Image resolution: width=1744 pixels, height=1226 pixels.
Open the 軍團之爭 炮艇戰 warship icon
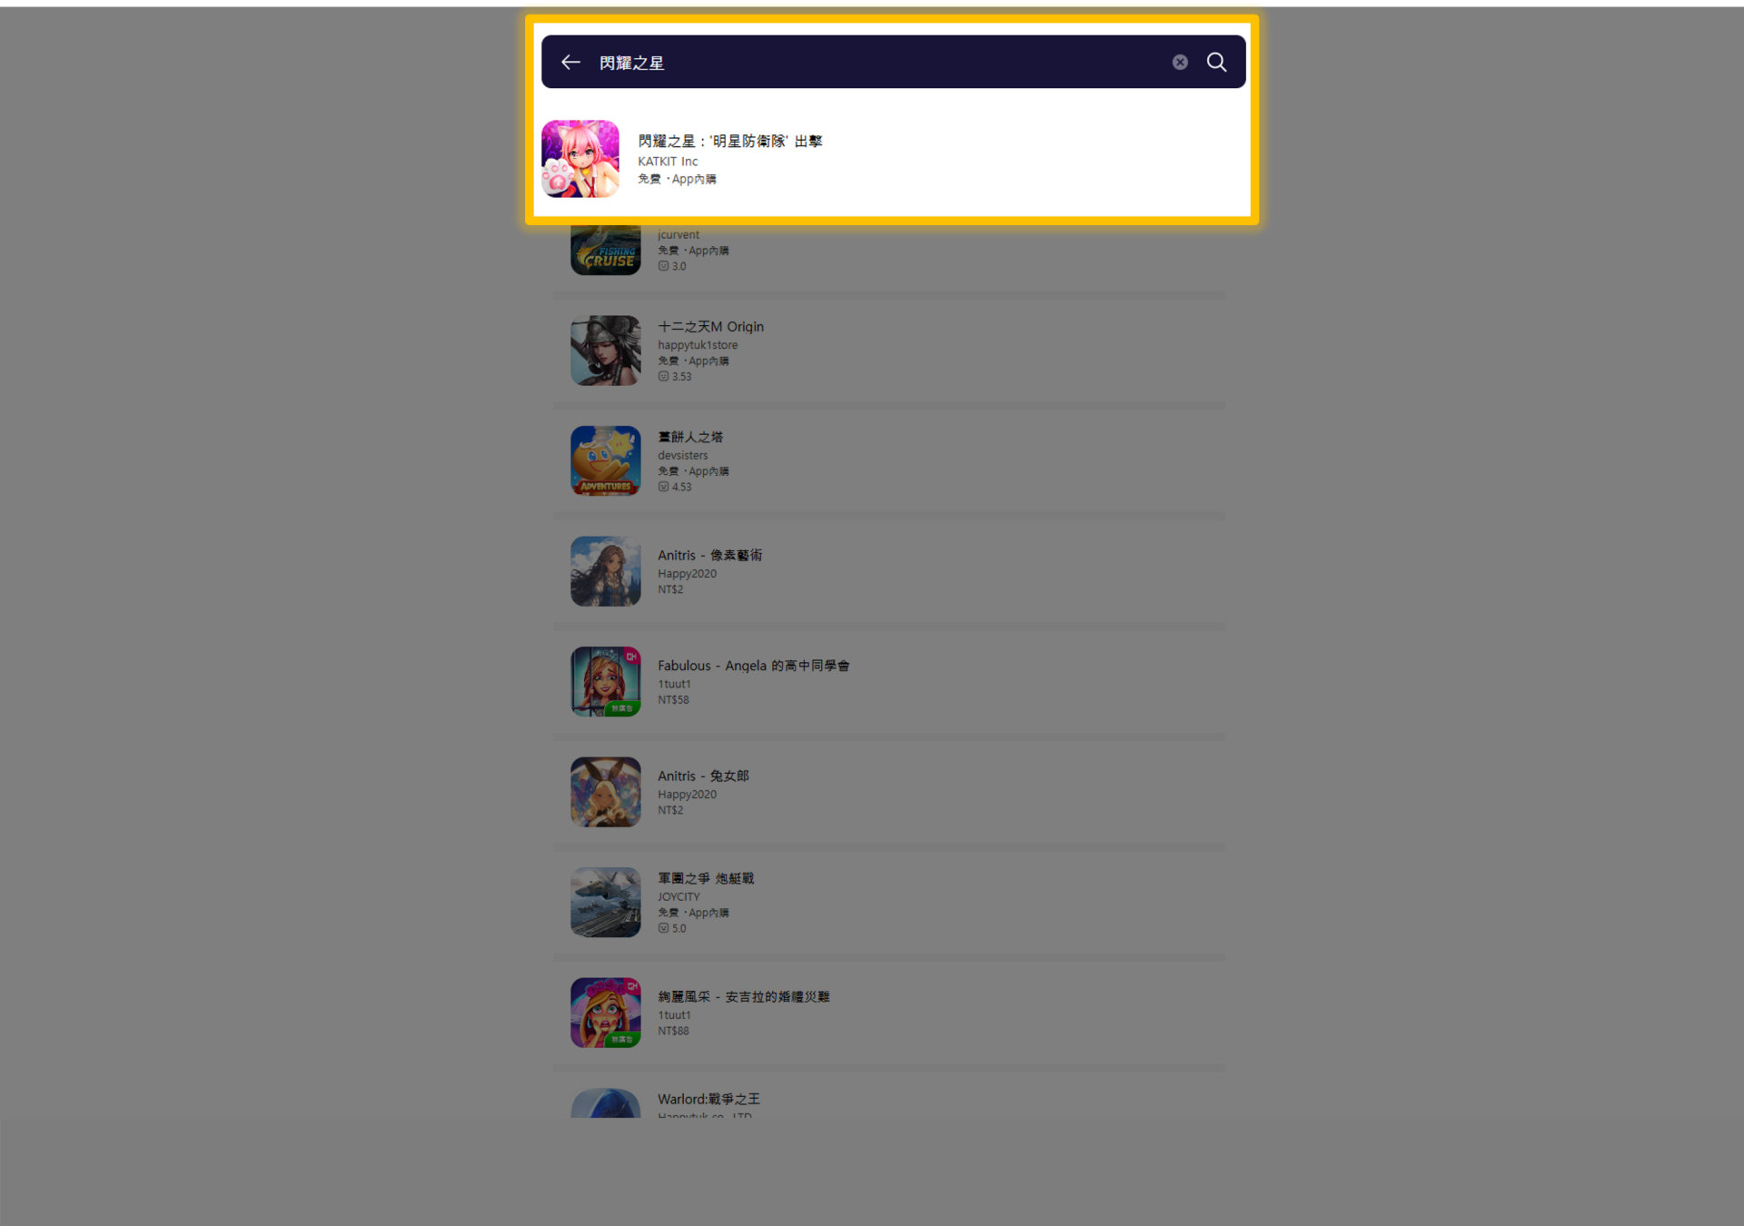[606, 902]
